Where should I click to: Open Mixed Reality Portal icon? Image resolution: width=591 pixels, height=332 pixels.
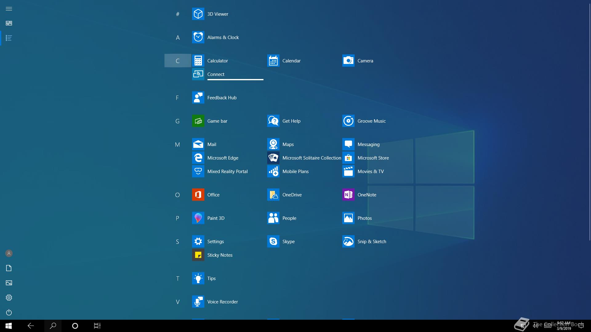(x=198, y=171)
